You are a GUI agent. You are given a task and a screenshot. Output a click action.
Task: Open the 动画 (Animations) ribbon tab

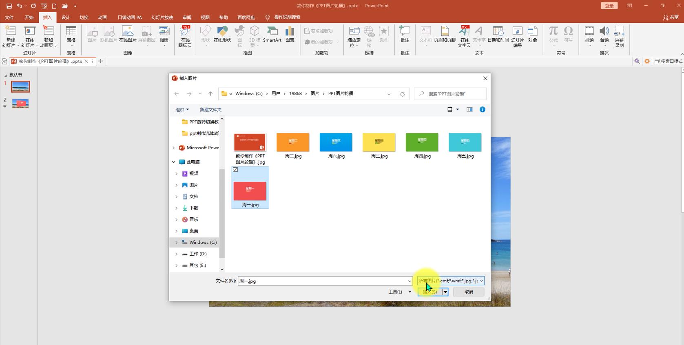point(102,17)
